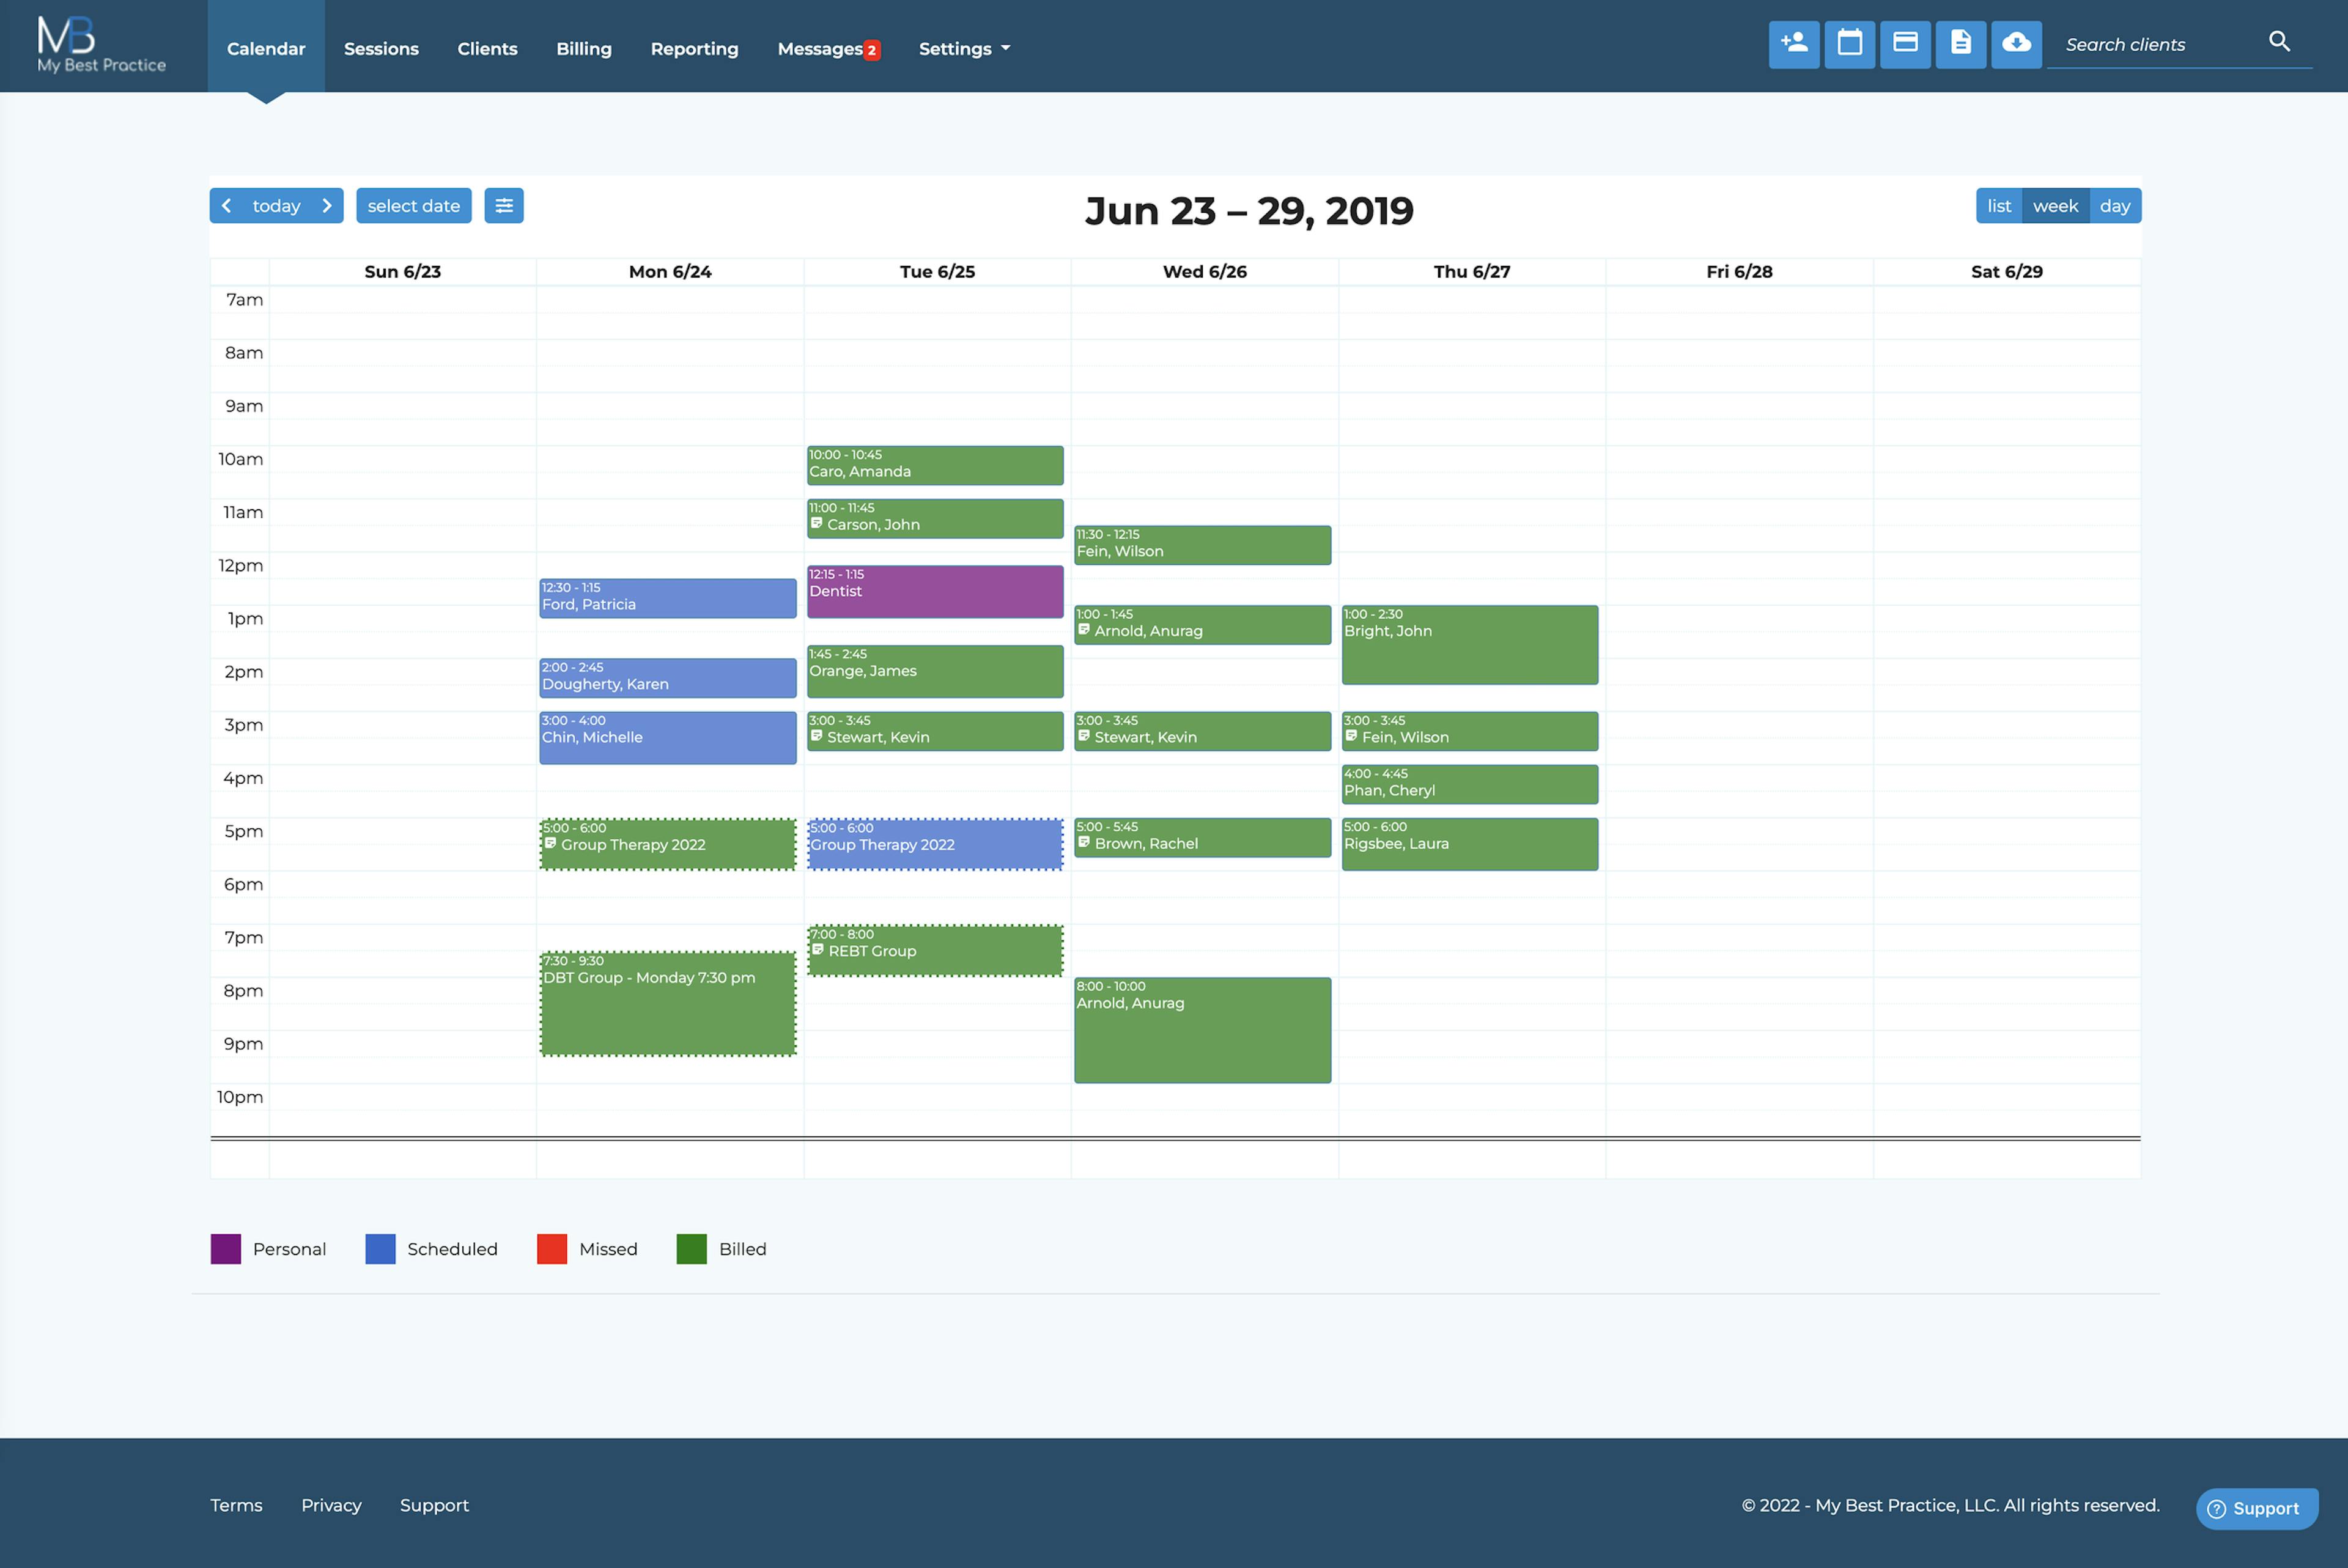Go to next week arrow
Image resolution: width=2348 pixels, height=1568 pixels.
326,206
